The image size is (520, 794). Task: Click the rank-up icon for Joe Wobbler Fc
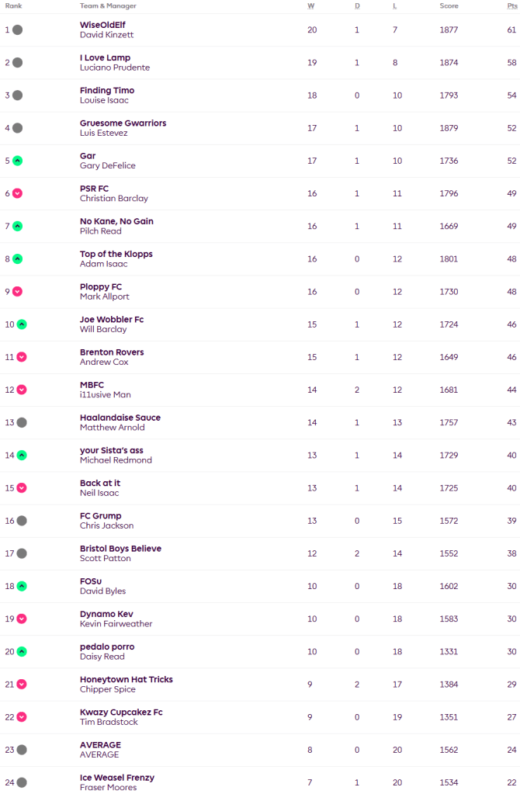22,324
